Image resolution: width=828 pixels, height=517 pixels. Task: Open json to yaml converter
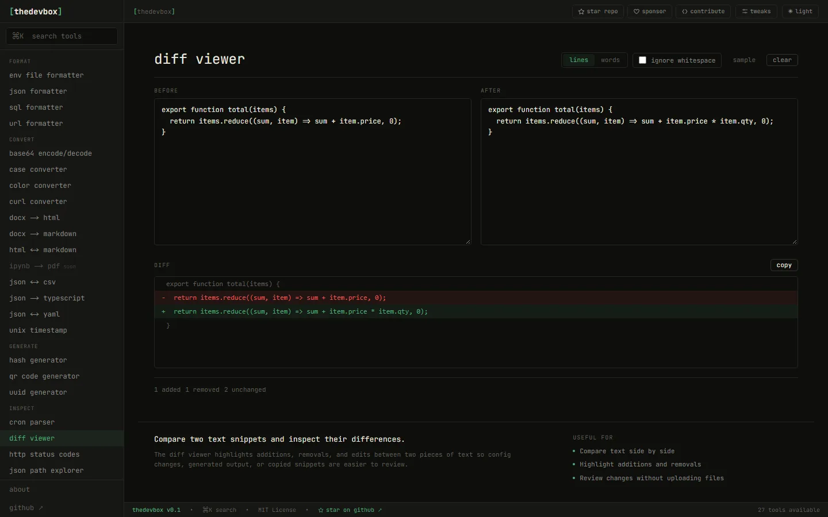point(62,314)
